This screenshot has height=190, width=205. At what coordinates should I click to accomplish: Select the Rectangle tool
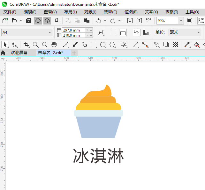[x=94, y=45]
